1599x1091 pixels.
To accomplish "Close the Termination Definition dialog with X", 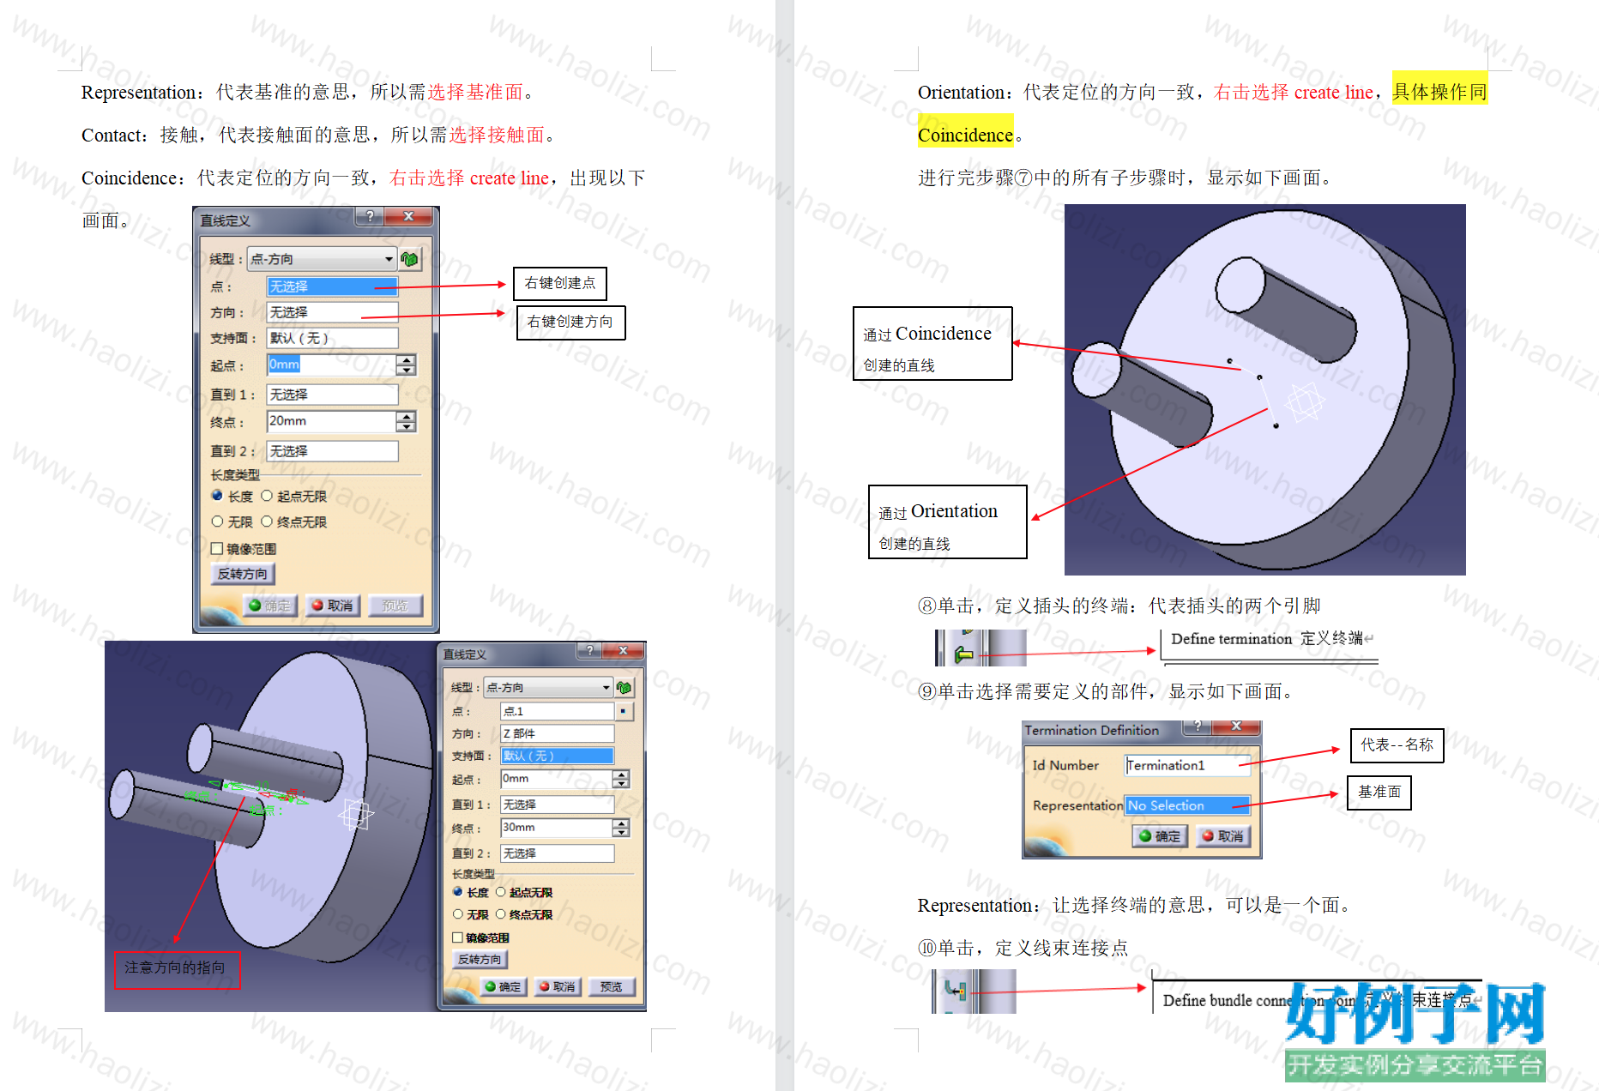I will tap(1236, 726).
